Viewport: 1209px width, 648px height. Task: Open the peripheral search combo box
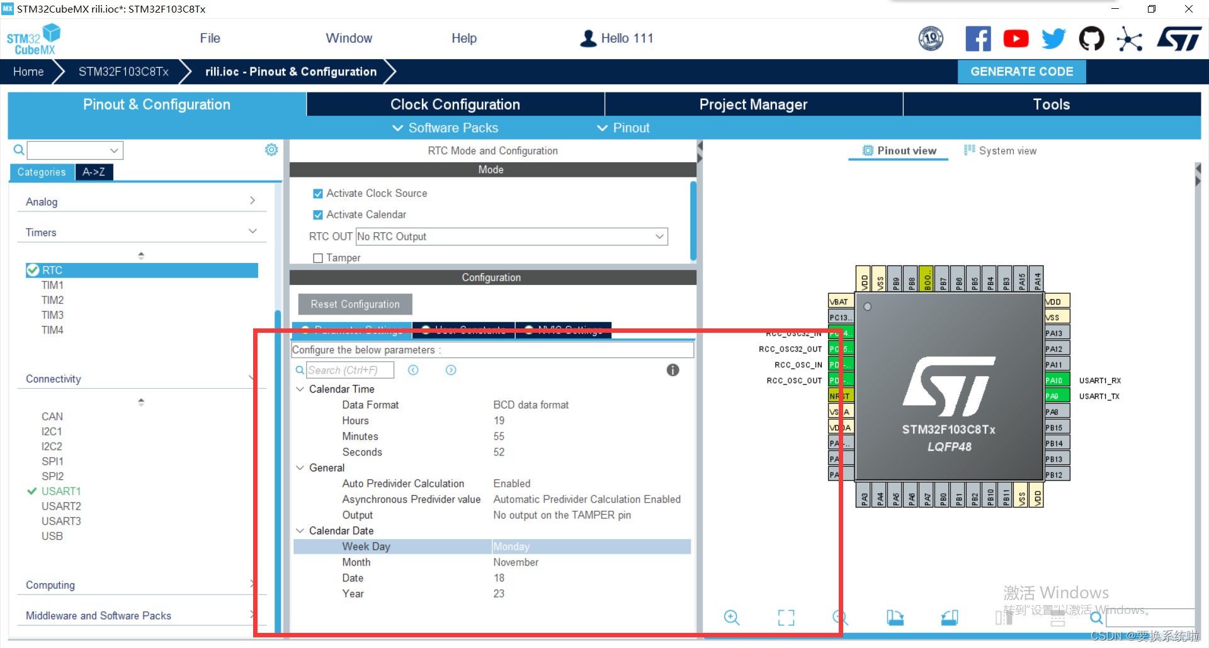click(75, 150)
